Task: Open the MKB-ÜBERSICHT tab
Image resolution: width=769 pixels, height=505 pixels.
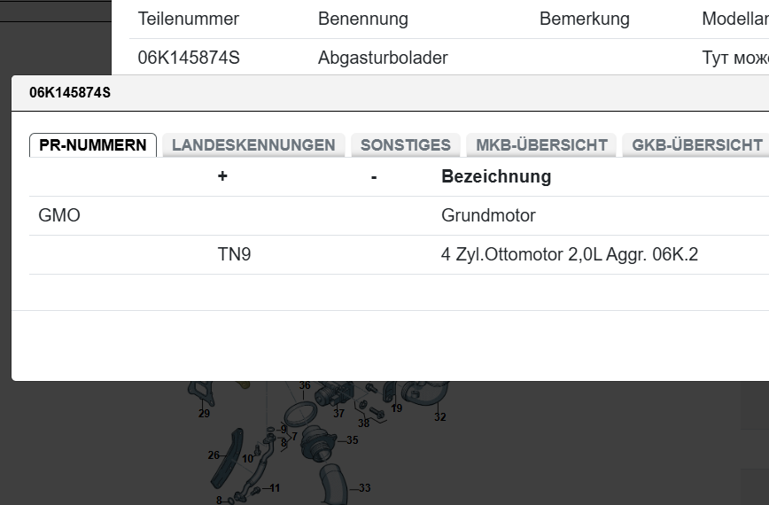Action: pos(541,145)
